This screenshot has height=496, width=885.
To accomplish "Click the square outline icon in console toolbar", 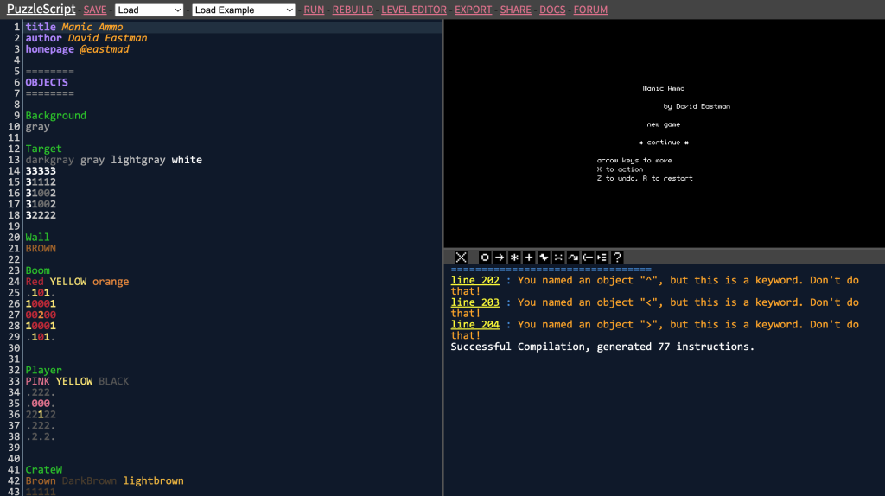I will 485,258.
